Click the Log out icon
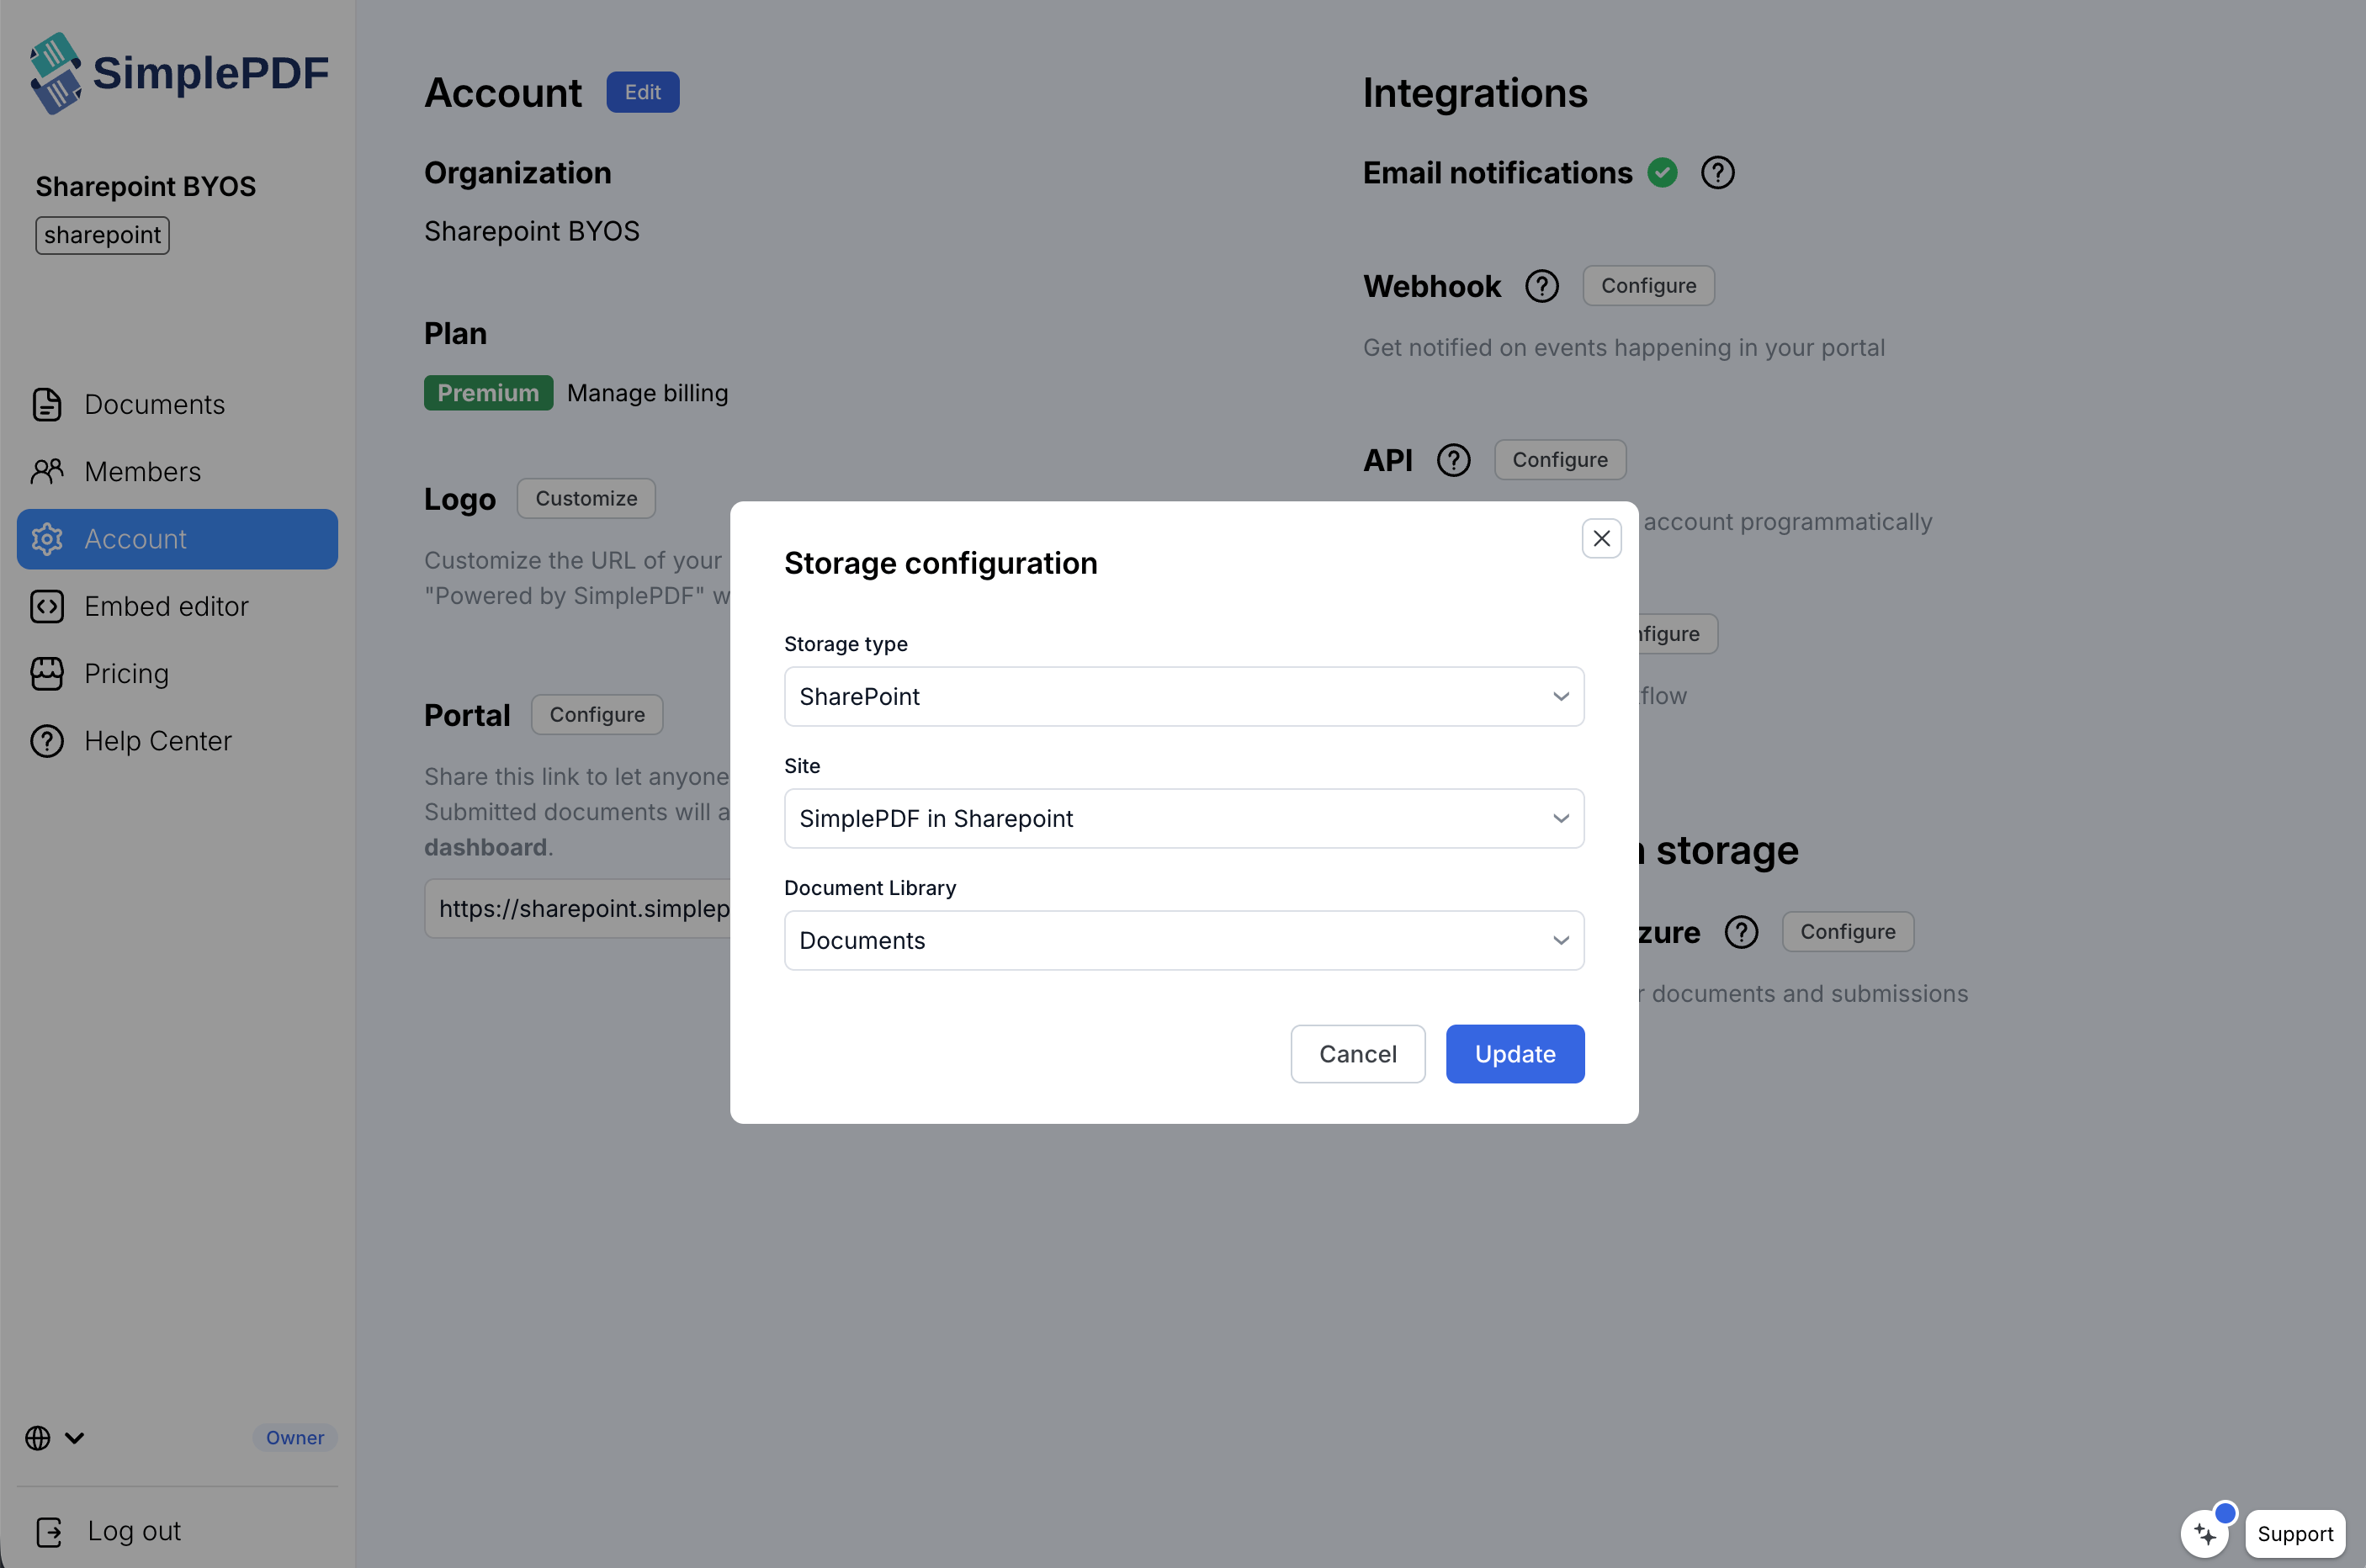Image resolution: width=2366 pixels, height=1568 pixels. 49,1531
